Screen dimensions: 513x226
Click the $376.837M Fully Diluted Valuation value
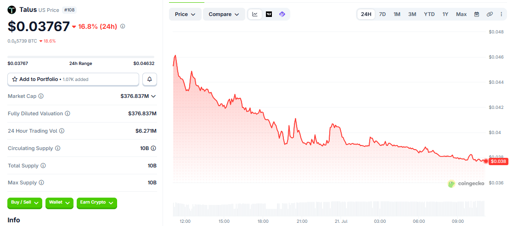point(142,113)
